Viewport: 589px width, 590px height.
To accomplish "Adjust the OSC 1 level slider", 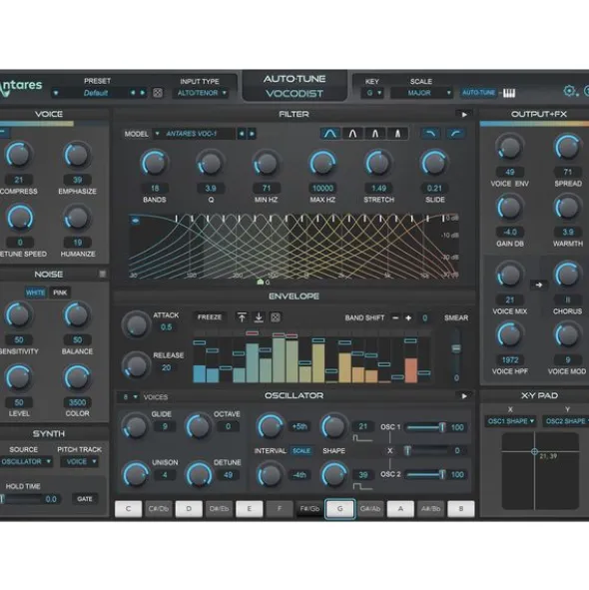I will pyautogui.click(x=426, y=427).
